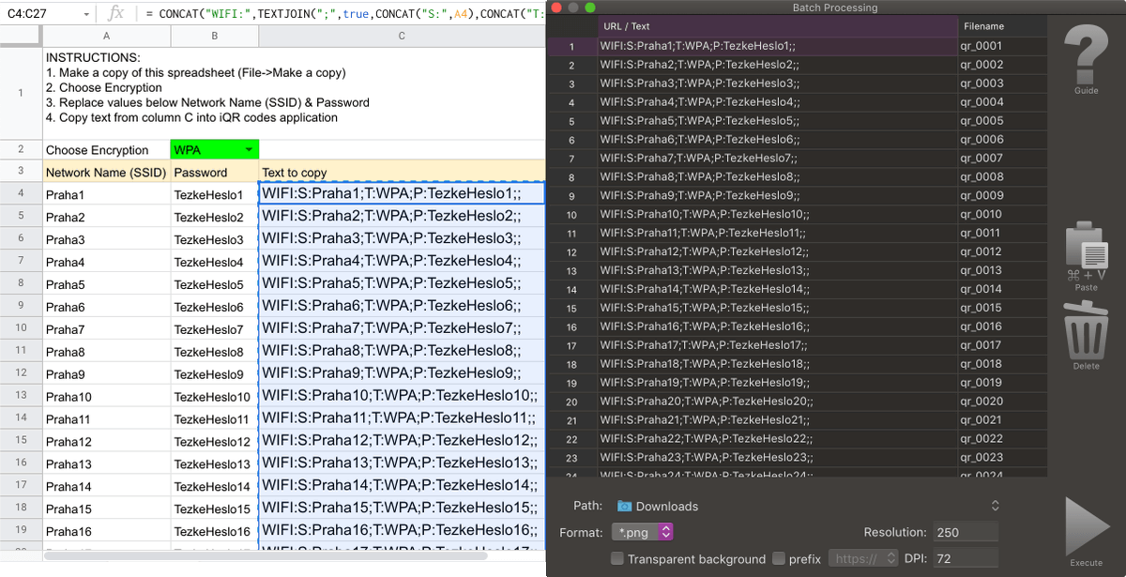Image resolution: width=1126 pixels, height=577 pixels.
Task: Enable the prefix checkbox
Action: tap(778, 558)
